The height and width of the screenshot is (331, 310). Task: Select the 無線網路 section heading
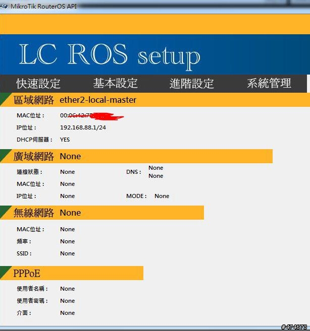[x=34, y=213]
